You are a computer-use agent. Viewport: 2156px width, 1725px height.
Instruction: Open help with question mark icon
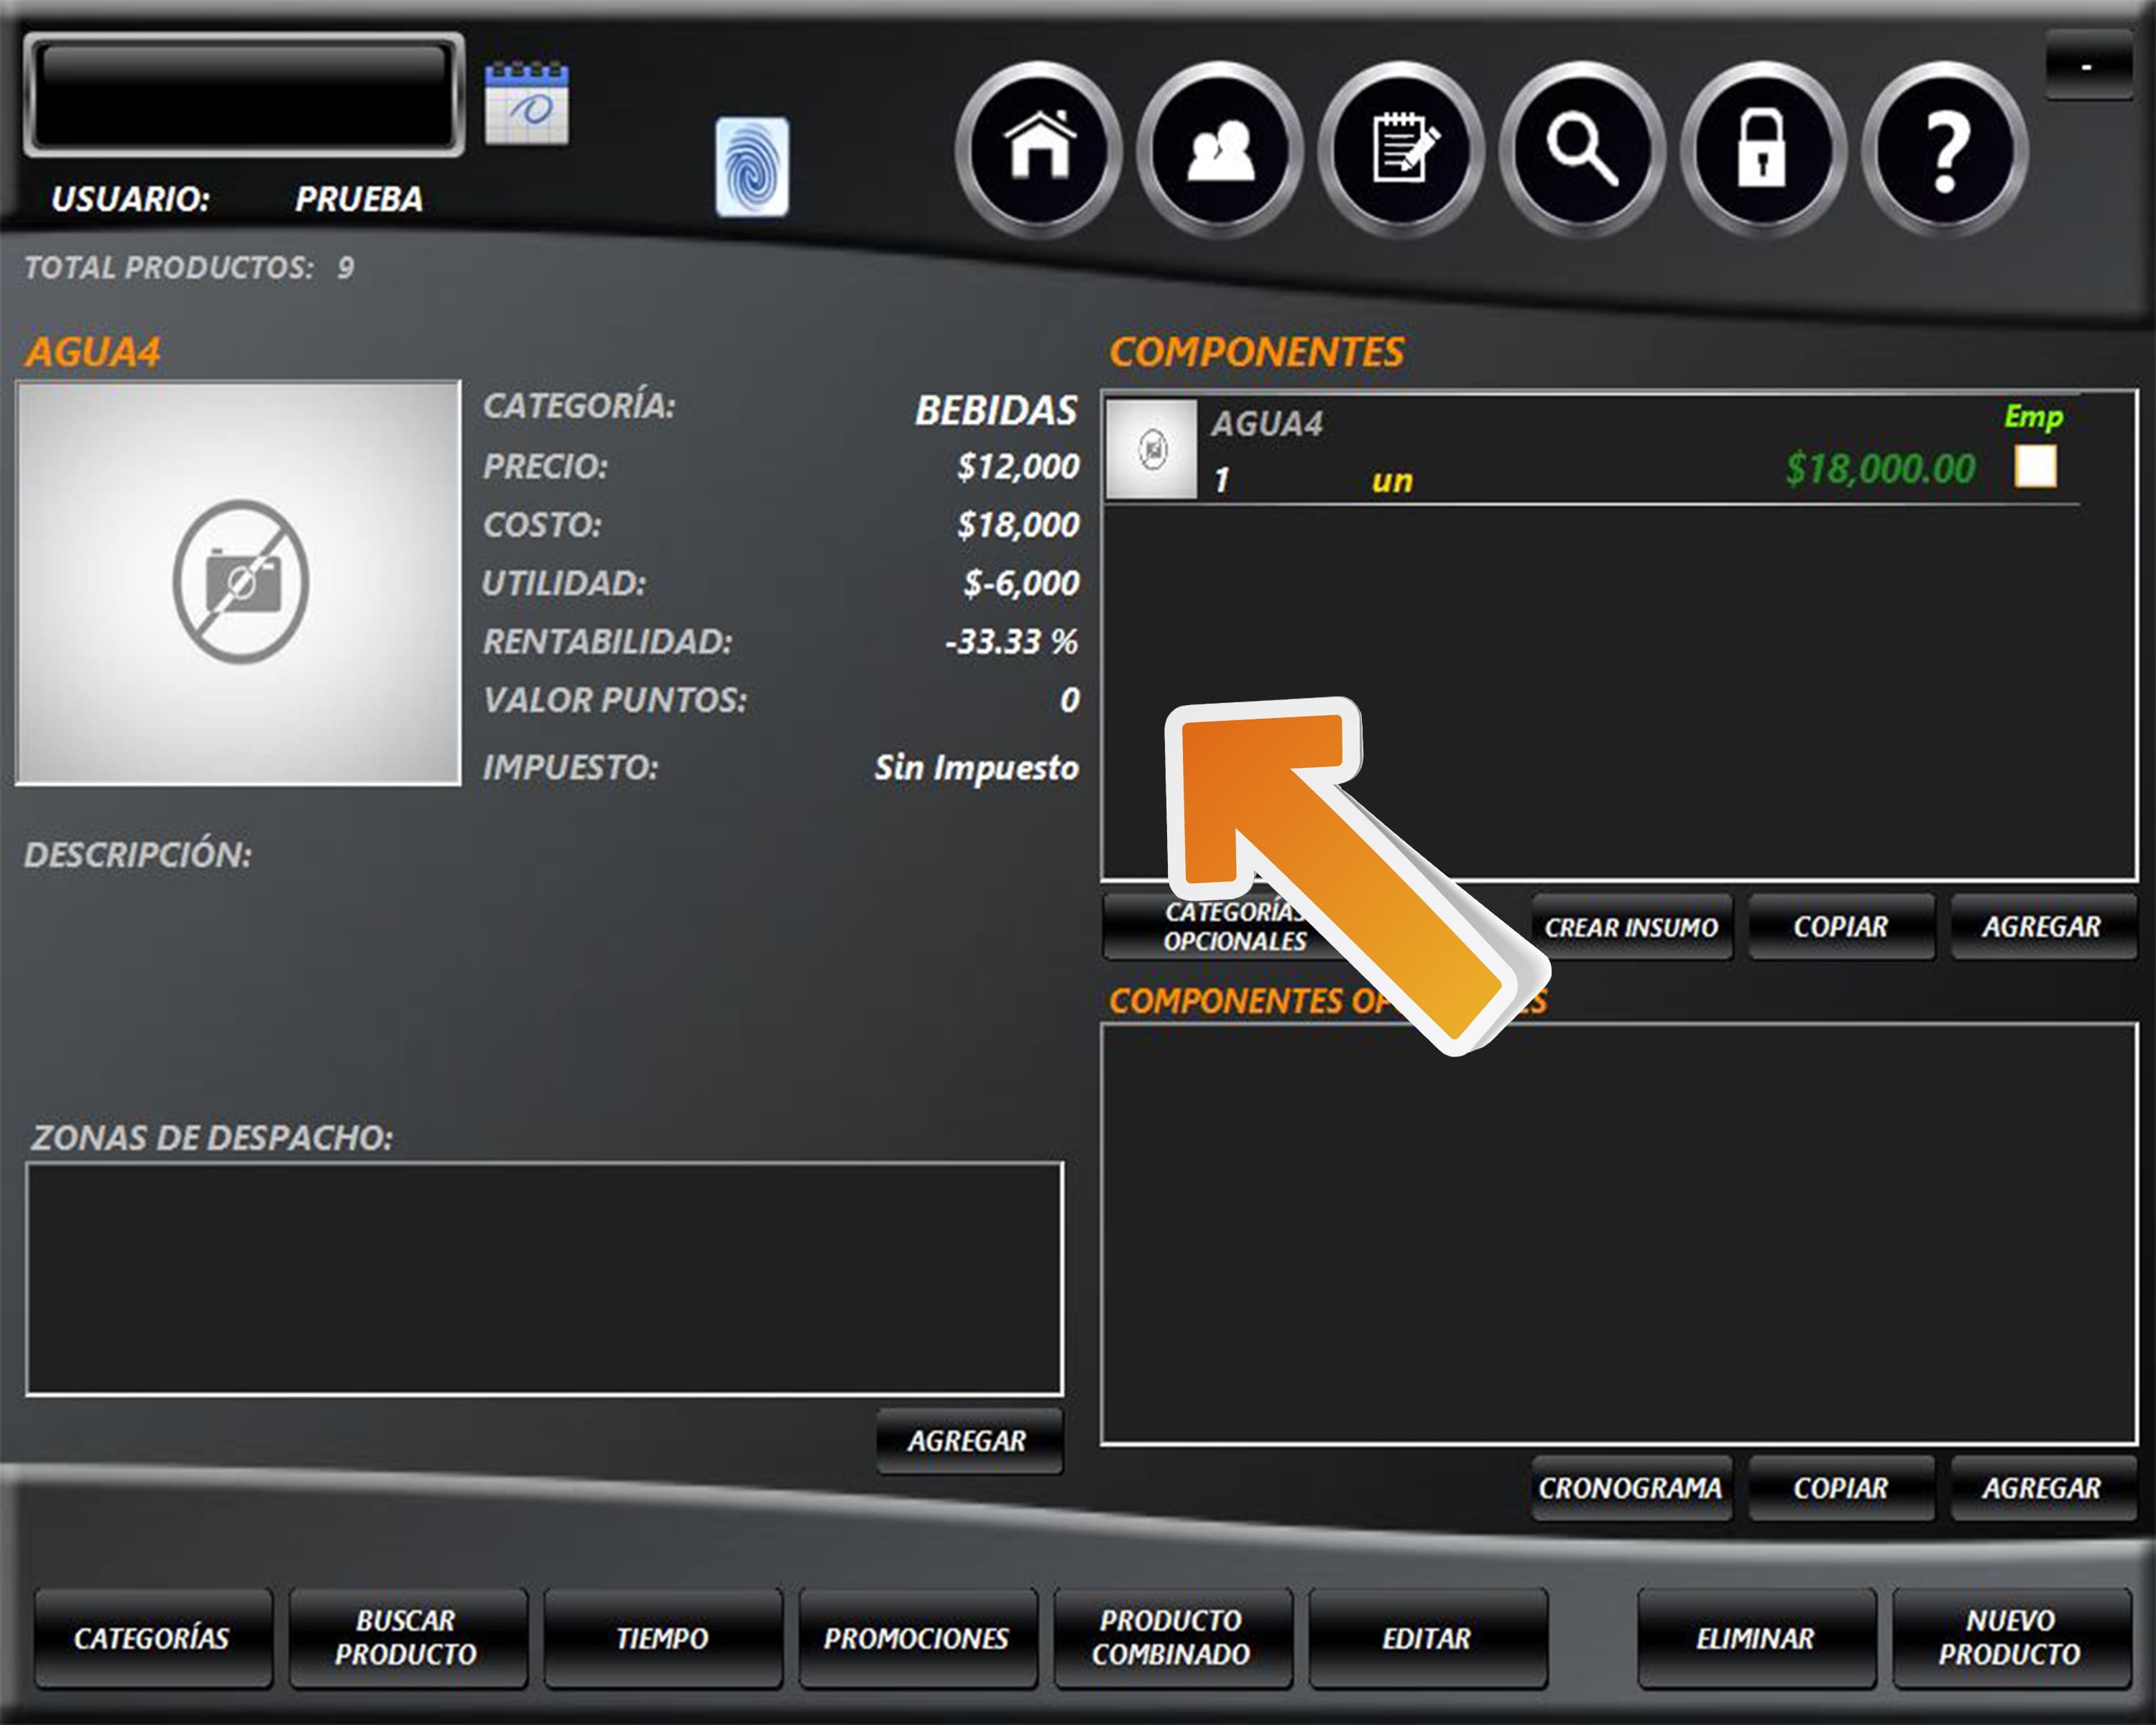1944,150
